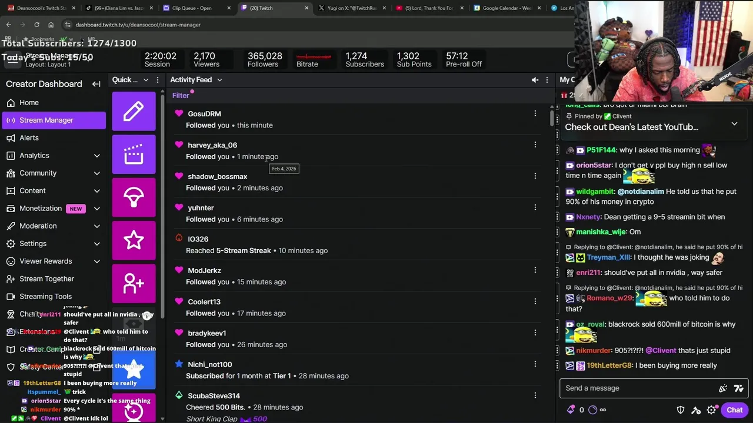753x423 pixels.
Task: Click the purple Chat send button
Action: 734,410
